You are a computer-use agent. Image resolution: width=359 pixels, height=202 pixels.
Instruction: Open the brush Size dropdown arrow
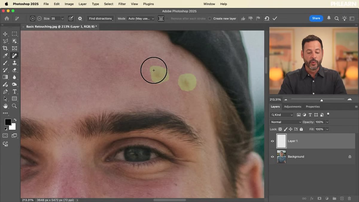coord(63,19)
